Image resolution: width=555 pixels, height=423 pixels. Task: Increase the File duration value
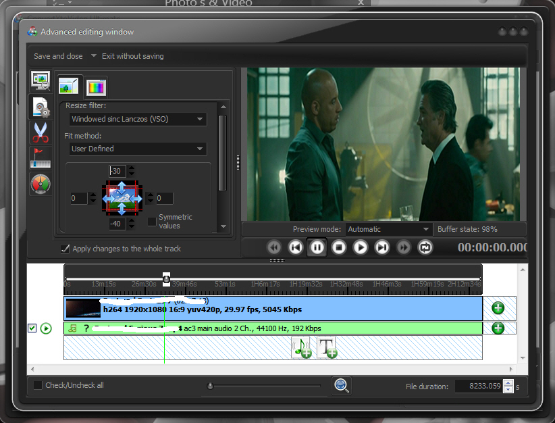tap(508, 383)
